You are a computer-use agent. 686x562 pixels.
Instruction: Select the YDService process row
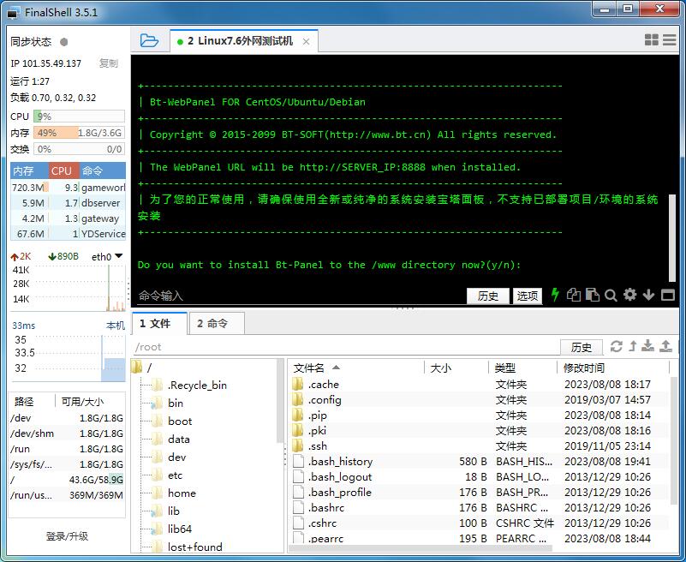(68, 234)
